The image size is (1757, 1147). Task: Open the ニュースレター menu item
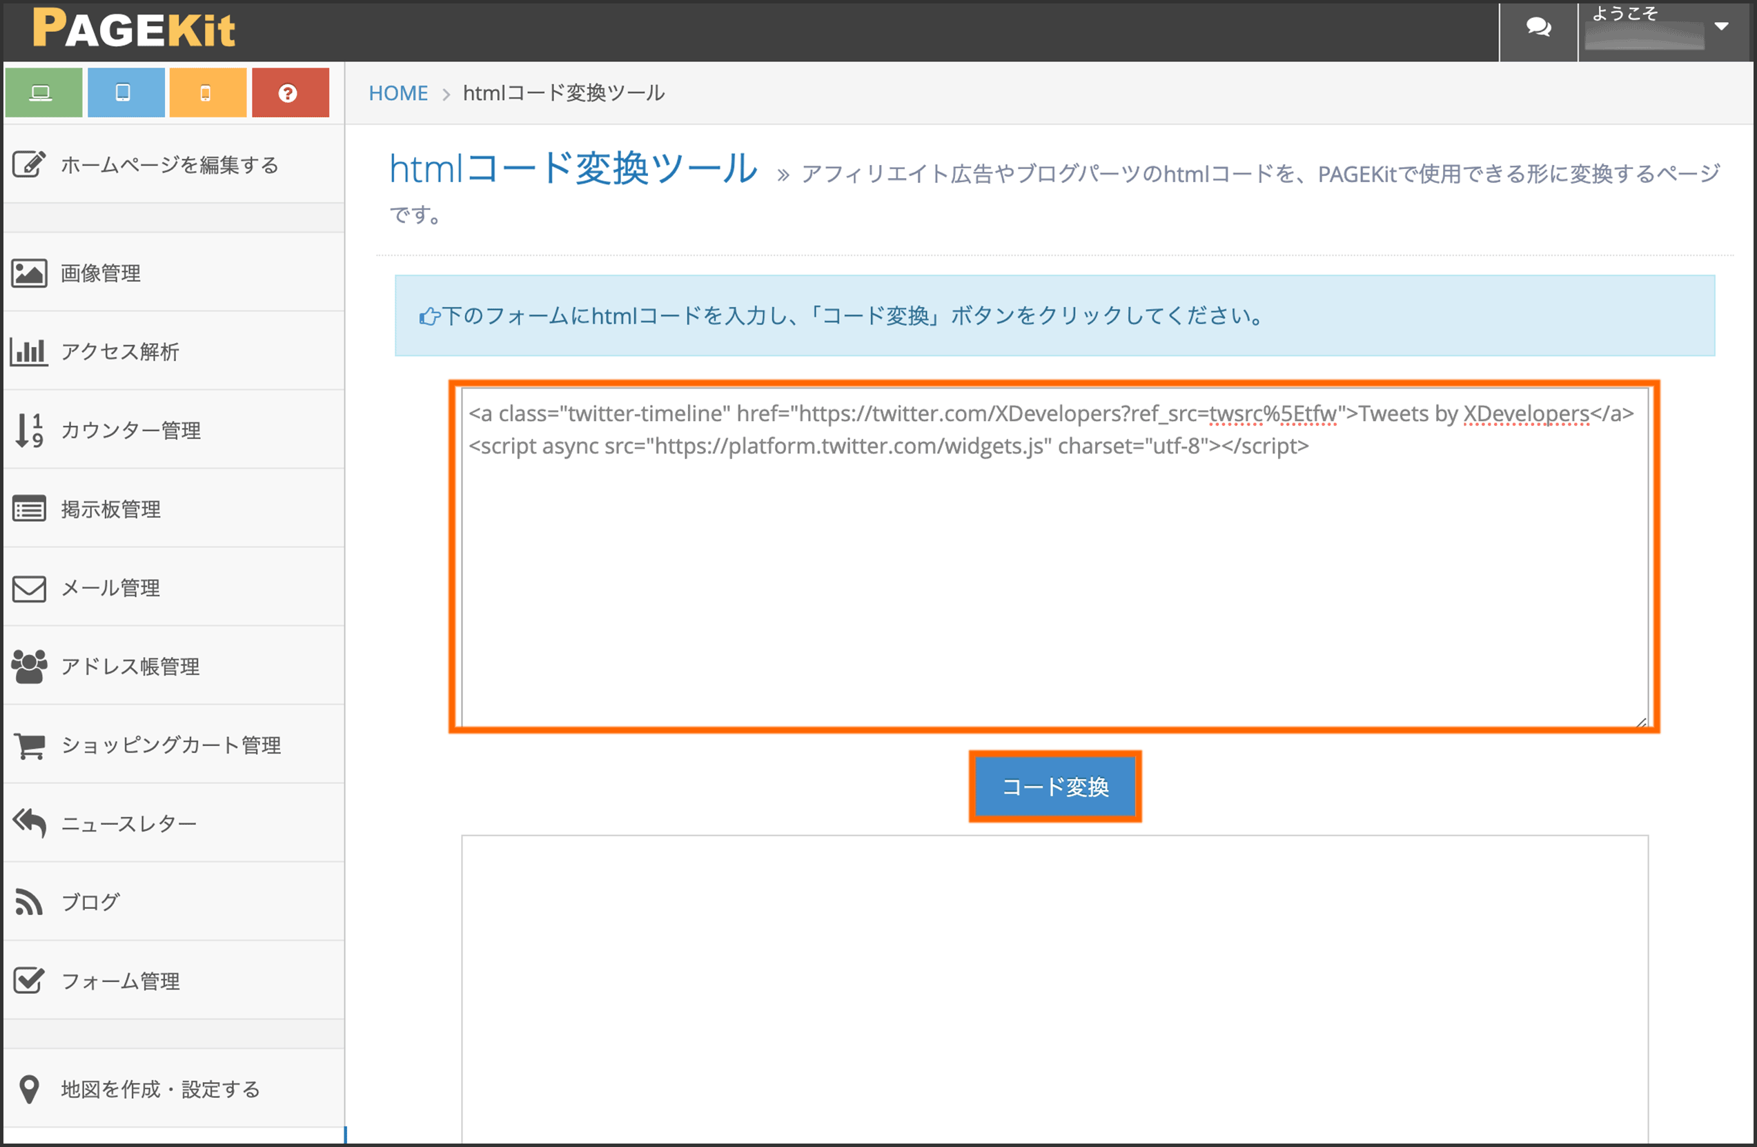(x=174, y=824)
